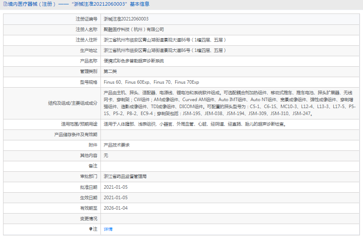This screenshot has height=238, width=363.
Task: Click the 有效期至 label cell
Action: (x=52, y=208)
